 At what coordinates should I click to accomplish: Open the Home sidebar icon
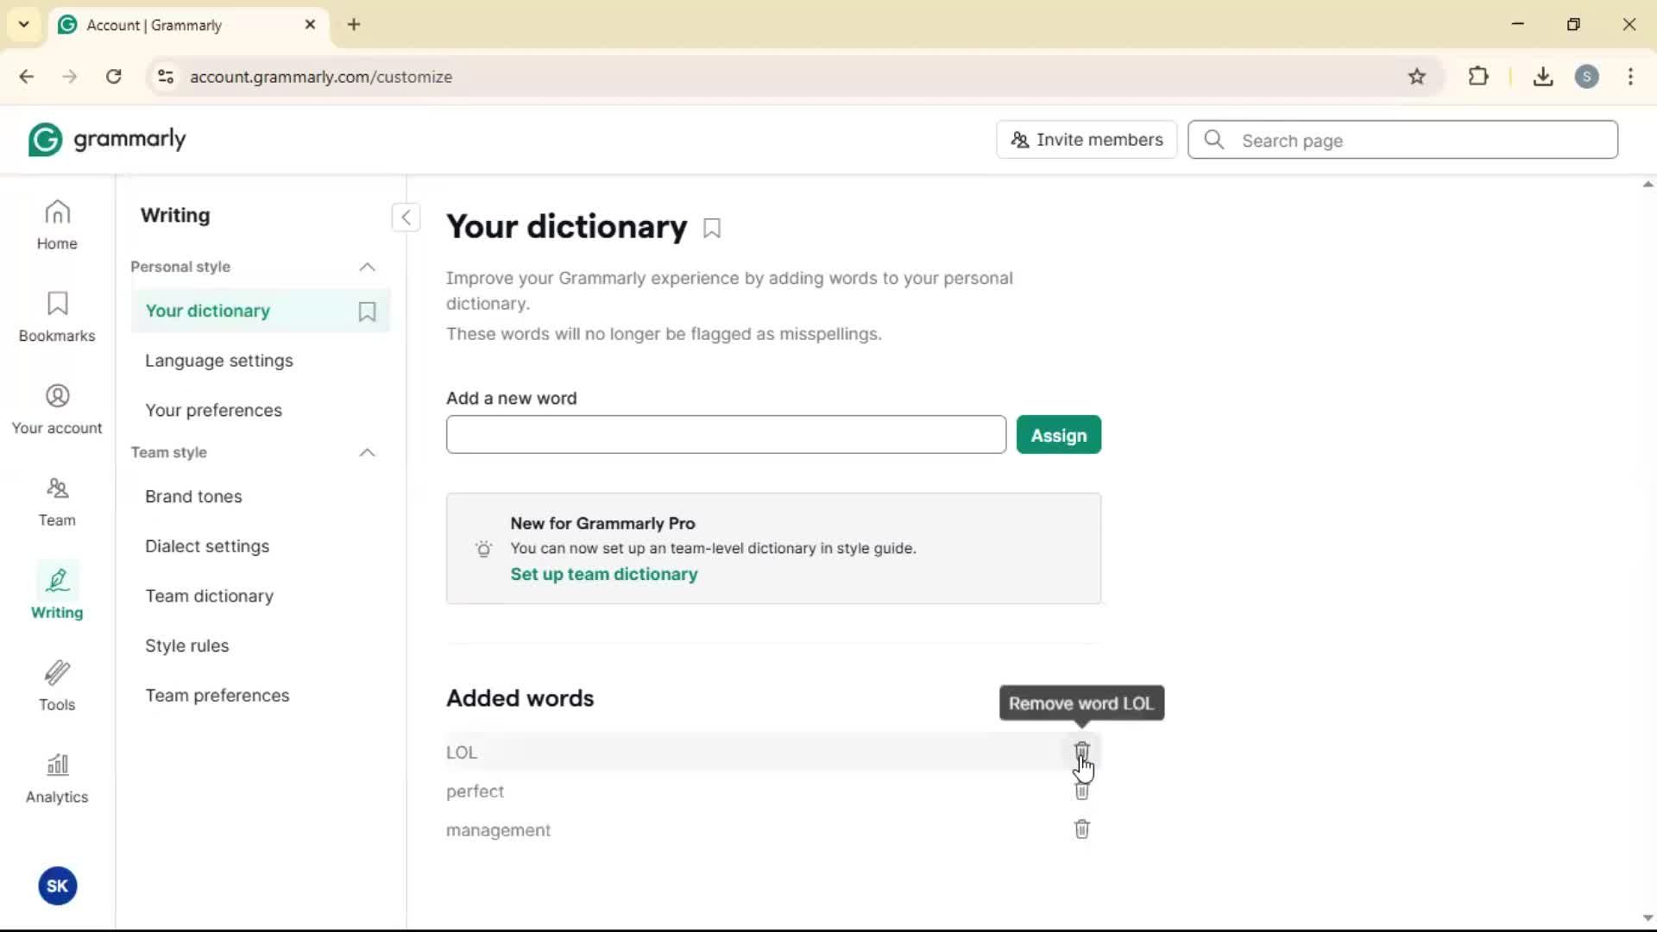pos(57,224)
